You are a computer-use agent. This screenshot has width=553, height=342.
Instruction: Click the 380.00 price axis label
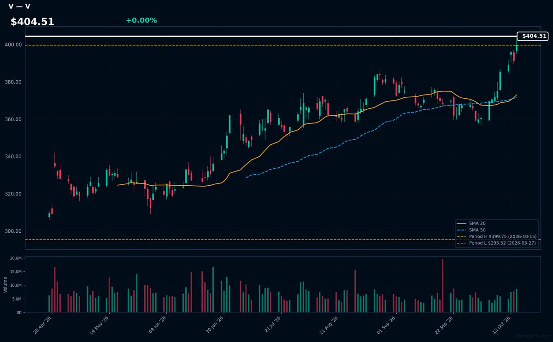tap(14, 82)
